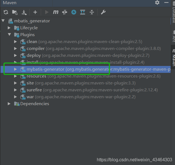Click the compiler plugin icon
This screenshot has height=165, width=175.
tap(23, 49)
